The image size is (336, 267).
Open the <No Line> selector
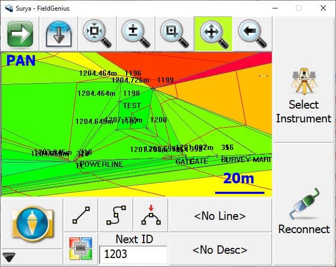point(219,216)
